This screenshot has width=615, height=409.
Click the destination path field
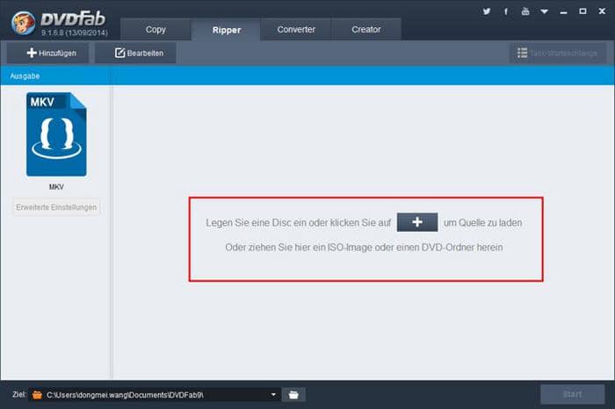(155, 394)
